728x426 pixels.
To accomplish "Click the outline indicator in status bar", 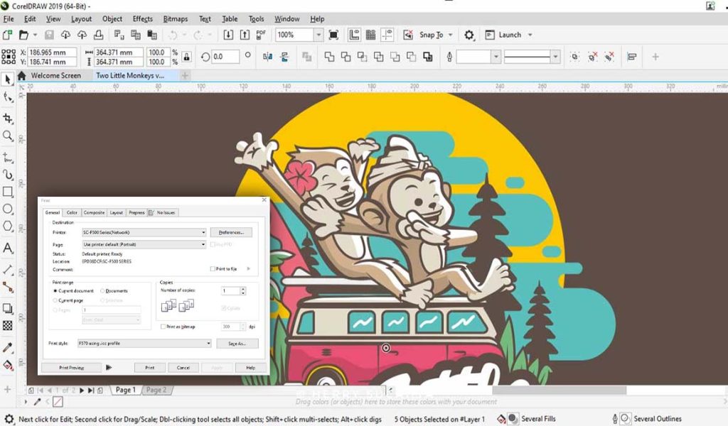I will point(626,419).
